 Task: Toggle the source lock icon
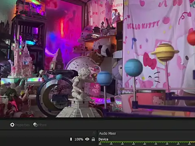pos(93,139)
